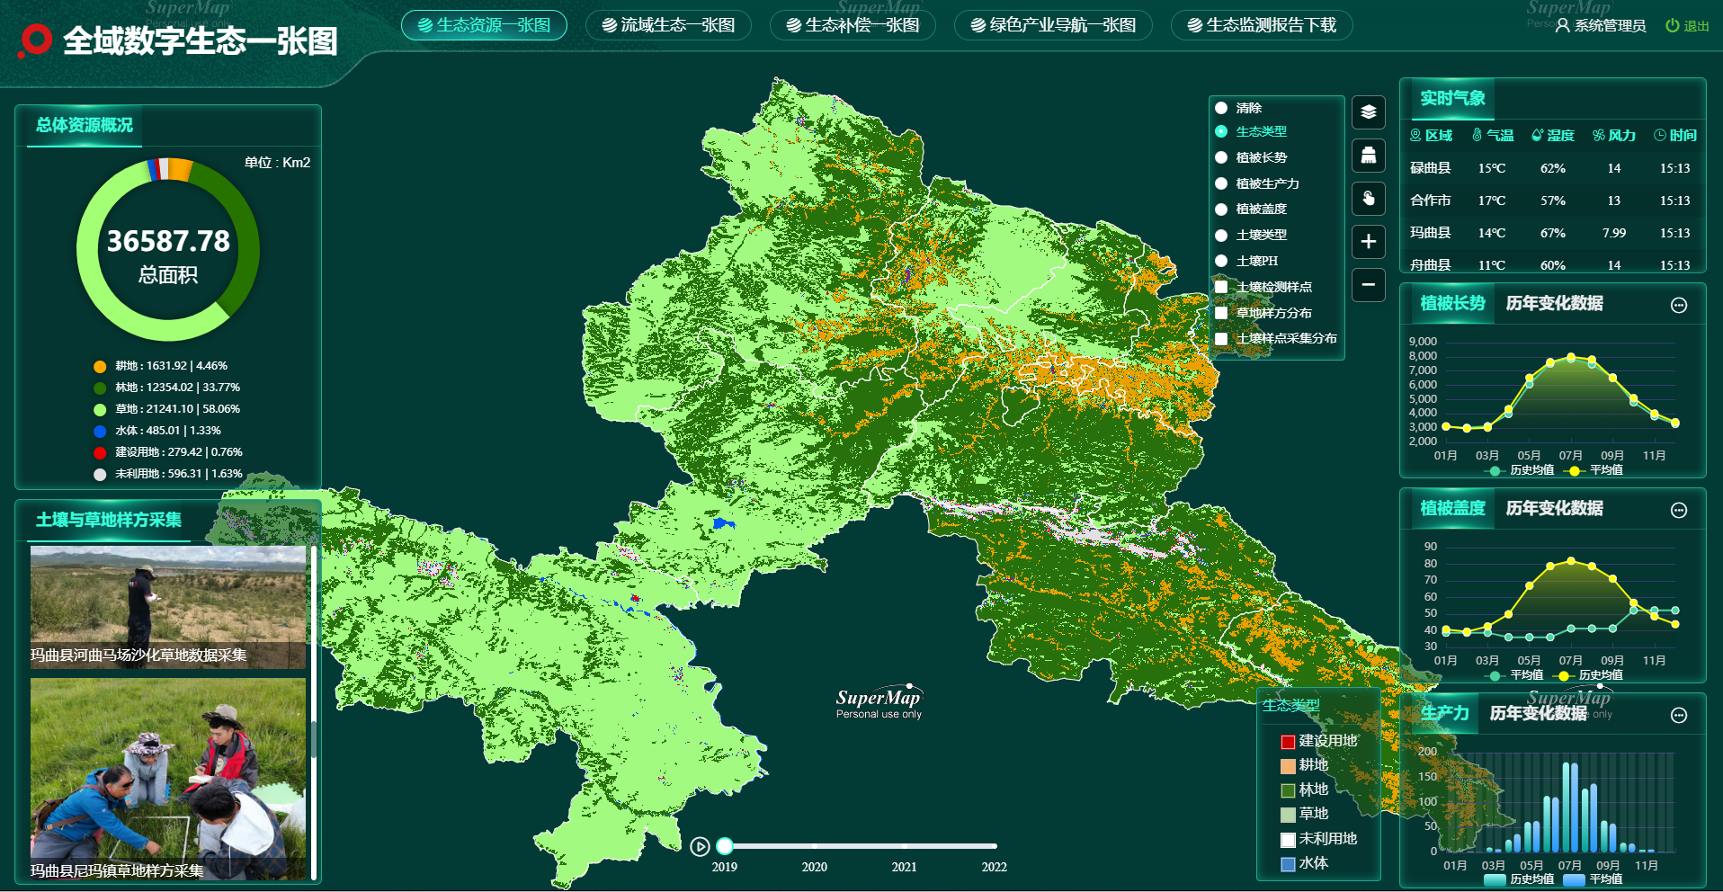Click the 生态监测报告下载 button
The width and height of the screenshot is (1723, 892).
coord(1262,25)
